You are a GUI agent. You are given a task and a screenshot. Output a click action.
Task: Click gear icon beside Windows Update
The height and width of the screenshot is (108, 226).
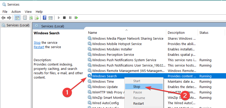coord(90,87)
